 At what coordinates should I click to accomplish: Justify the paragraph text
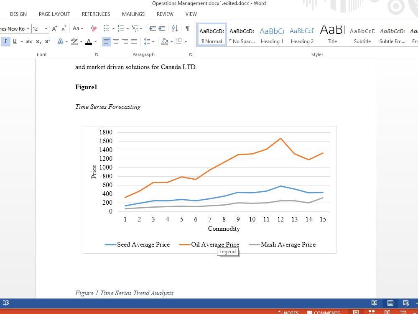tap(134, 41)
